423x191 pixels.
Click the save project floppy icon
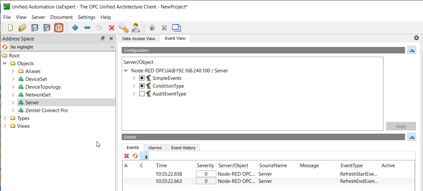pyautogui.click(x=35, y=28)
